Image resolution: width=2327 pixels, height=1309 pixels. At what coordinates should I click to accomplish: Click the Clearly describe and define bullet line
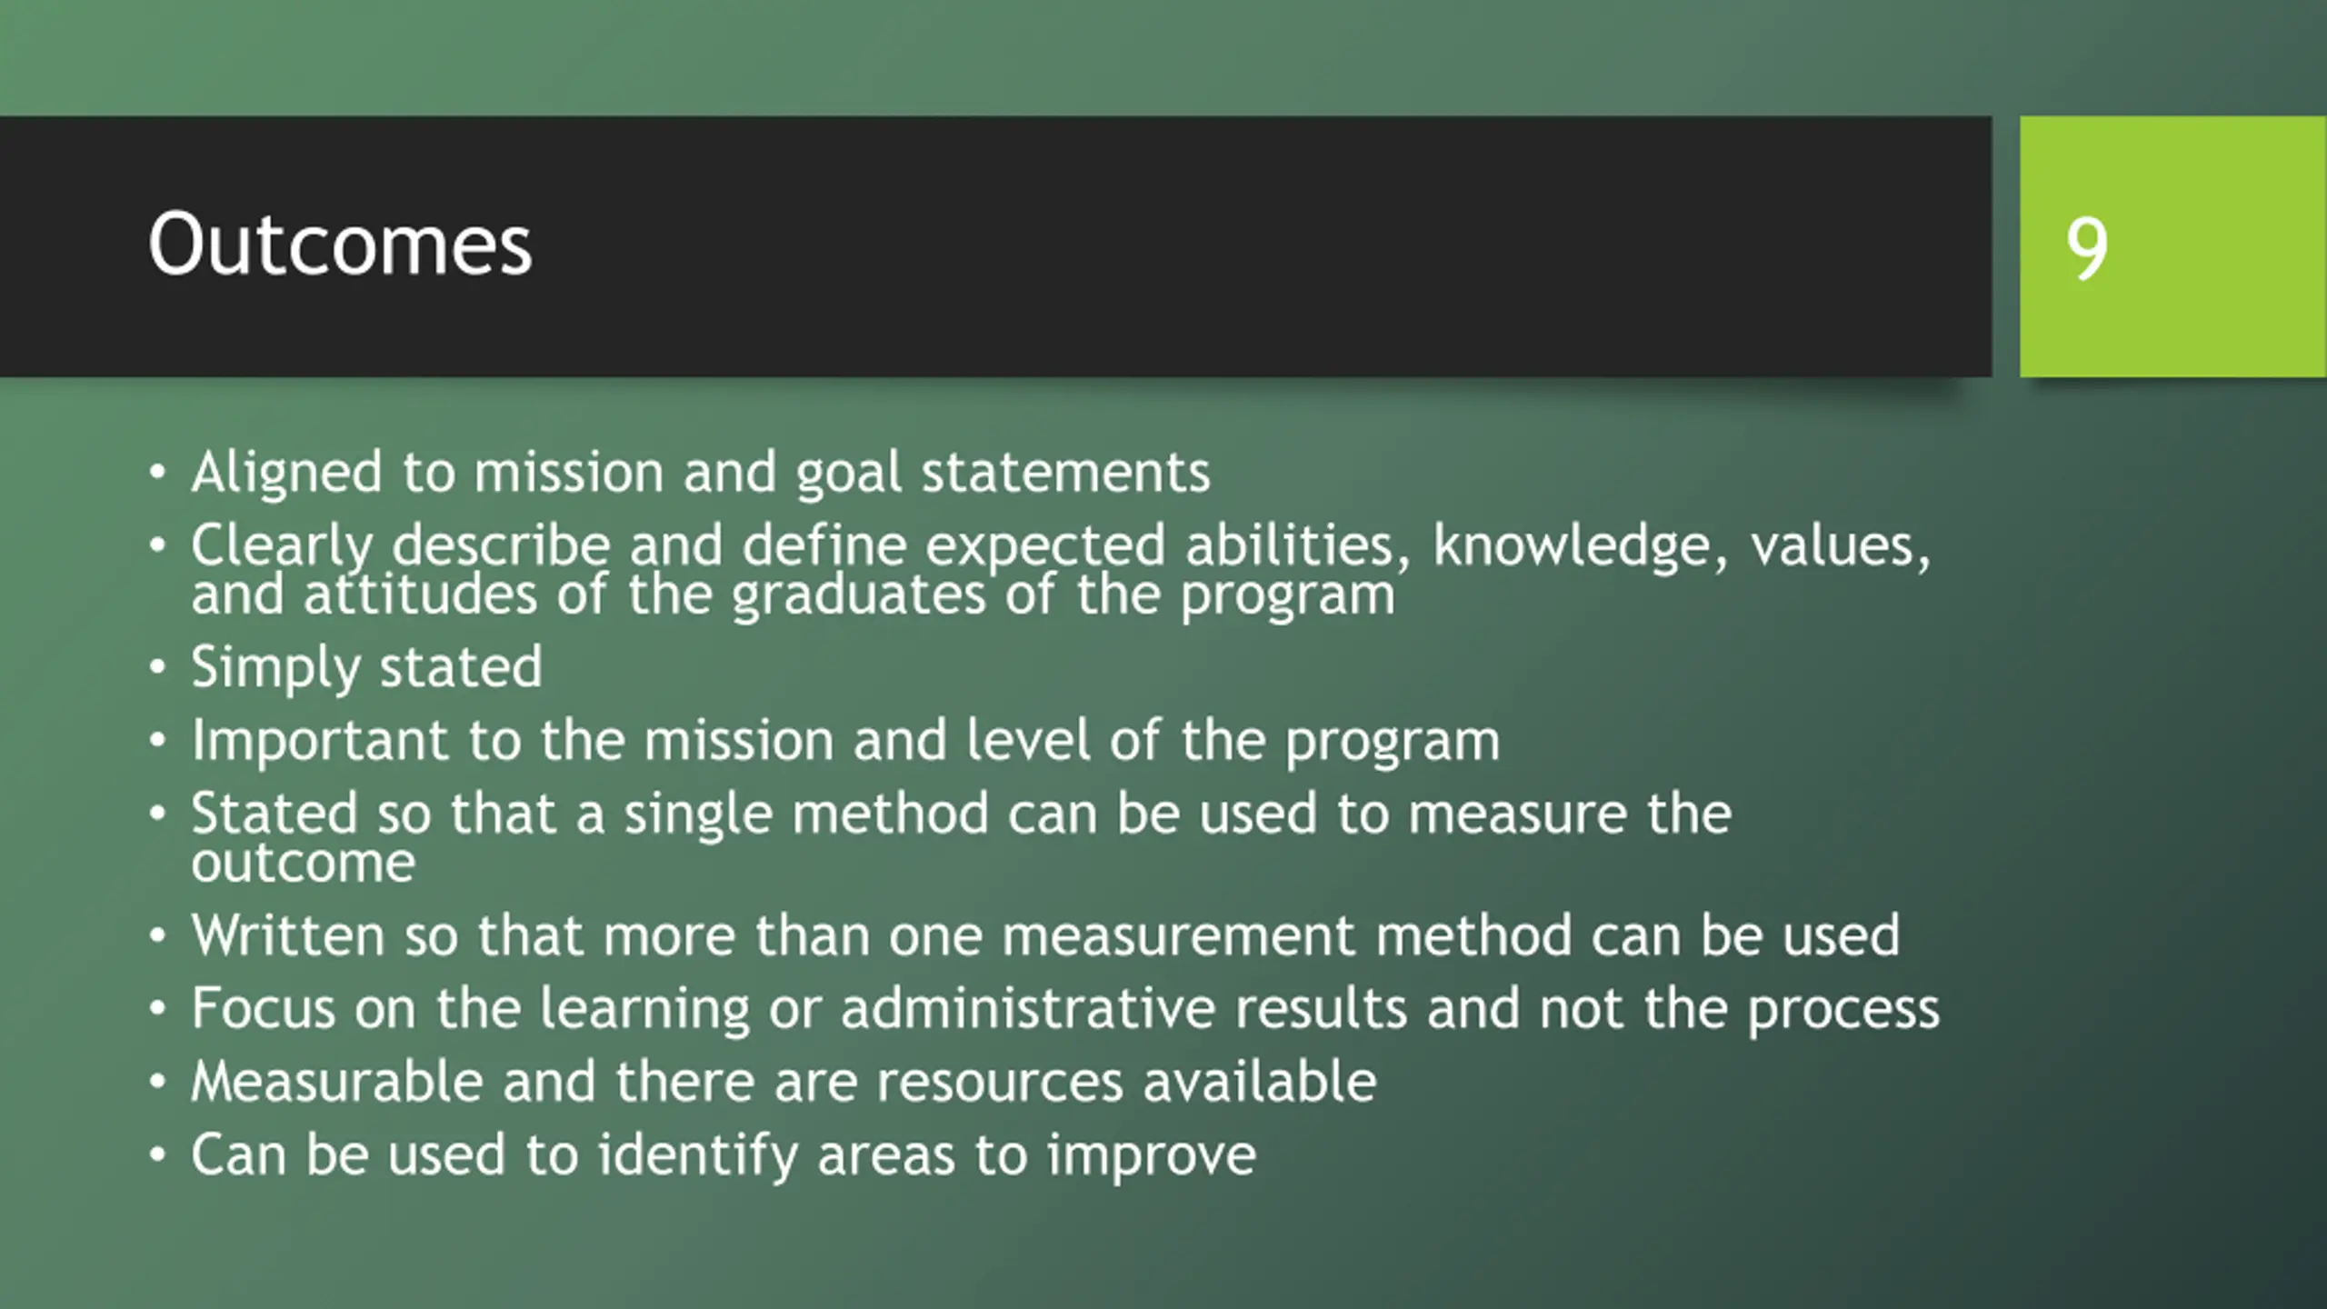coord(1060,545)
